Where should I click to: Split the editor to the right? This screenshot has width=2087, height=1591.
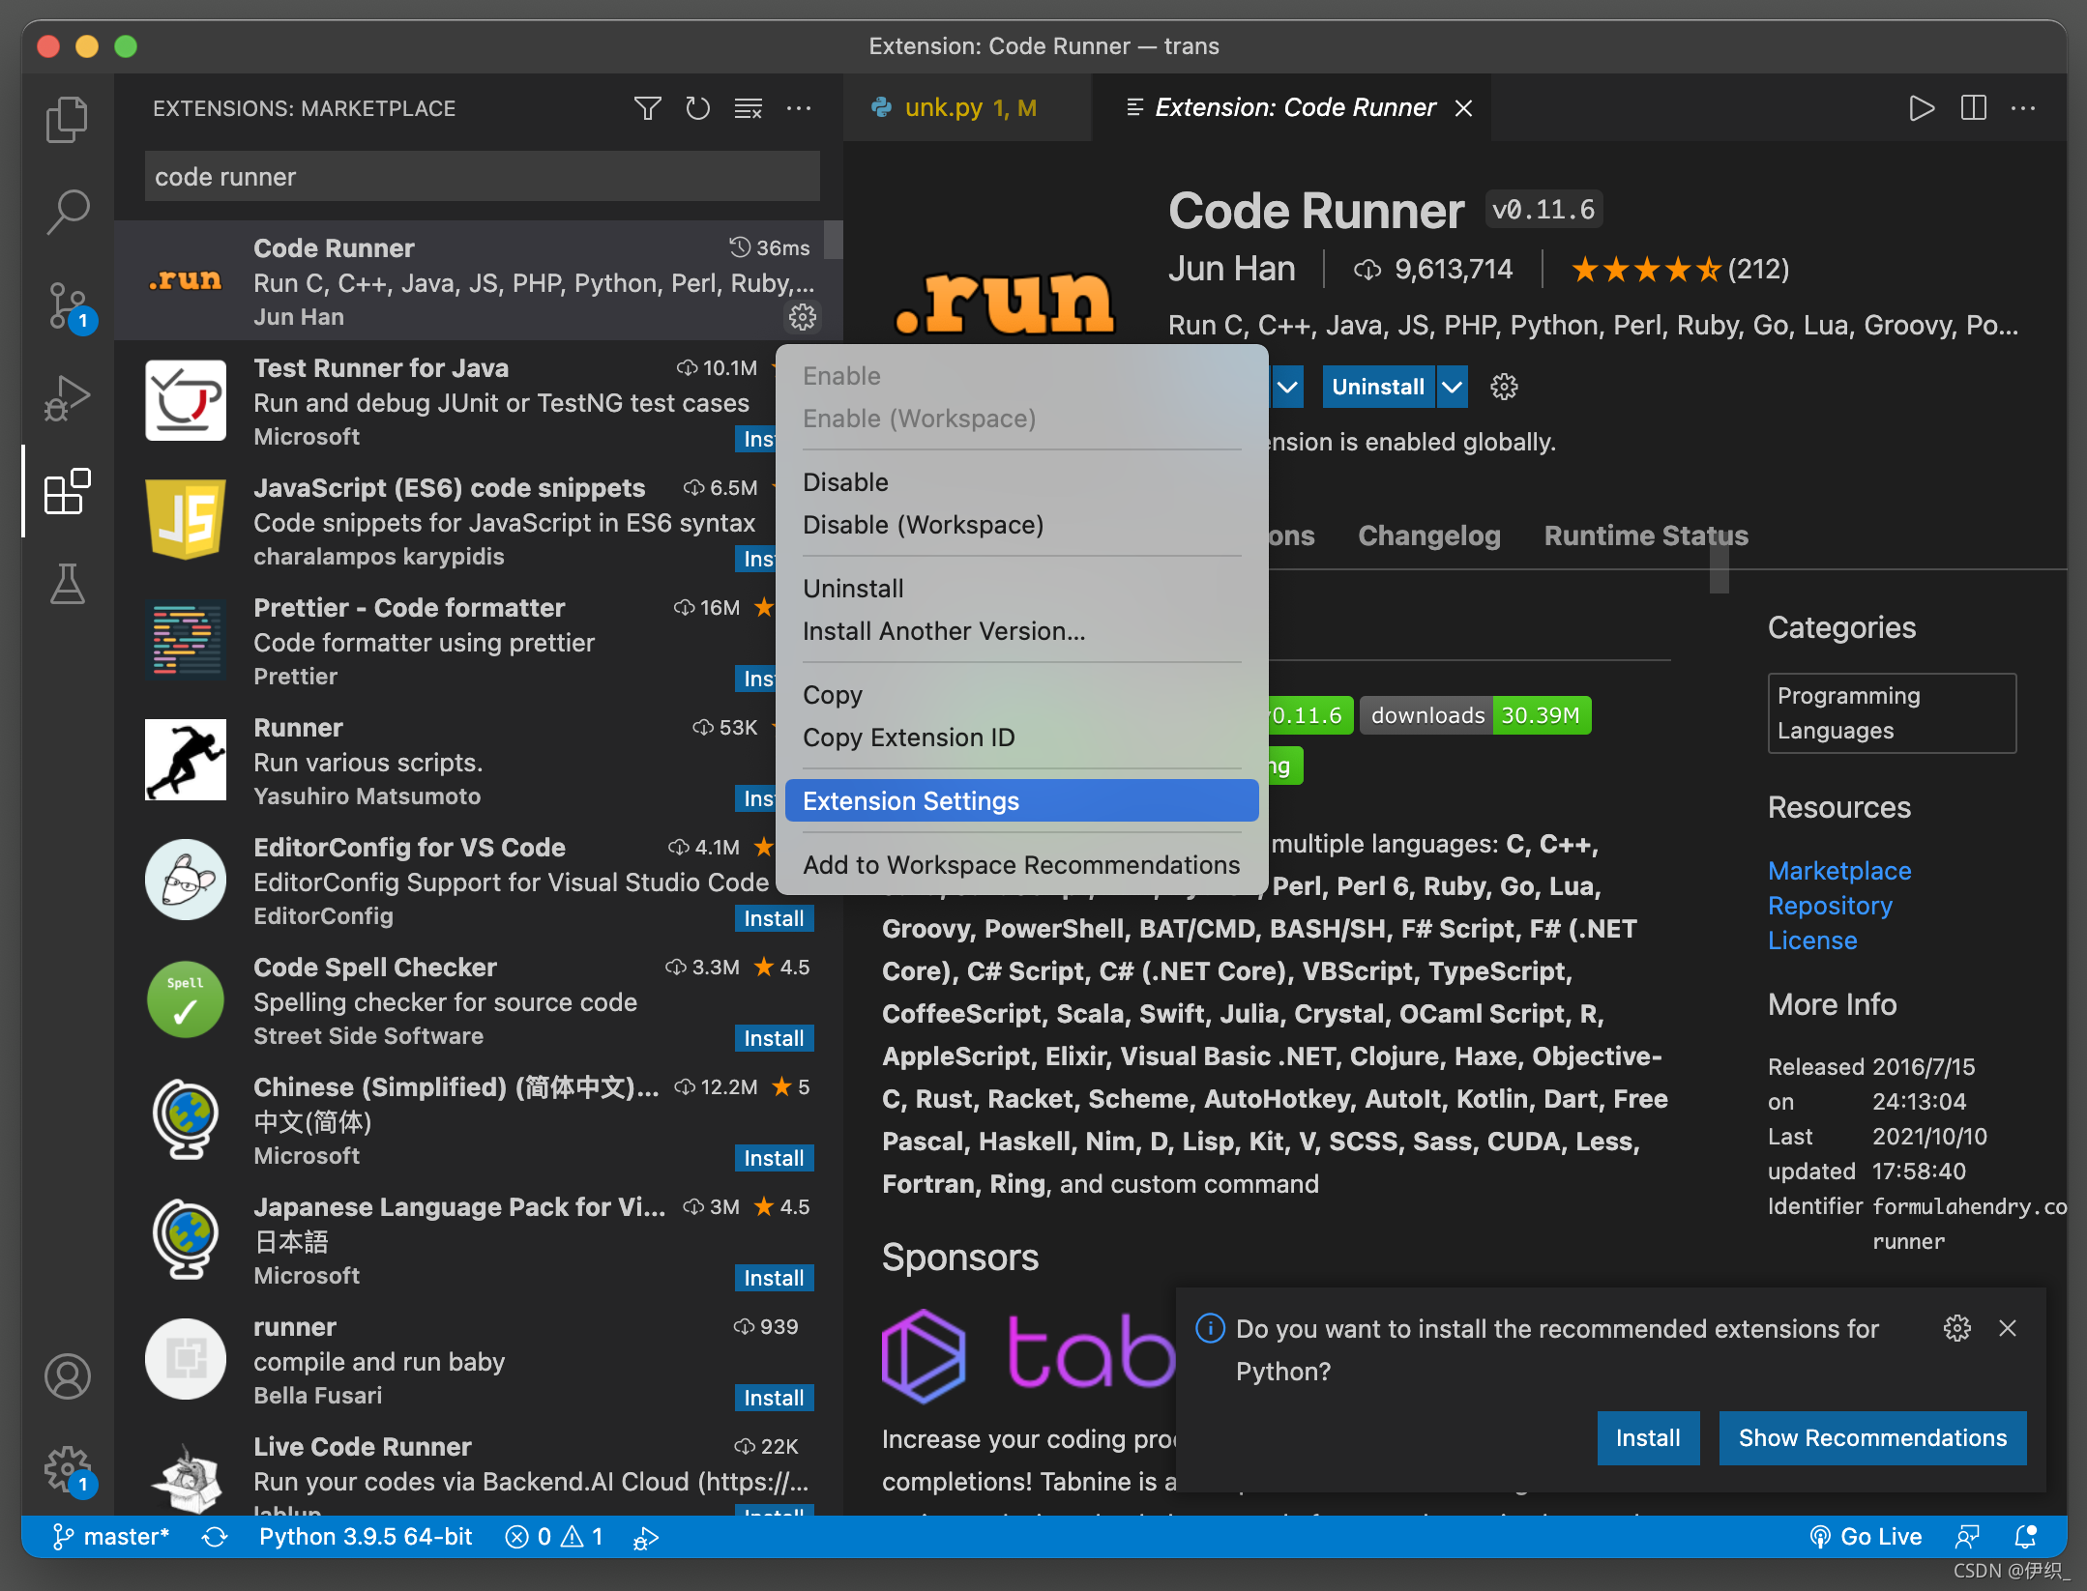point(1974,108)
